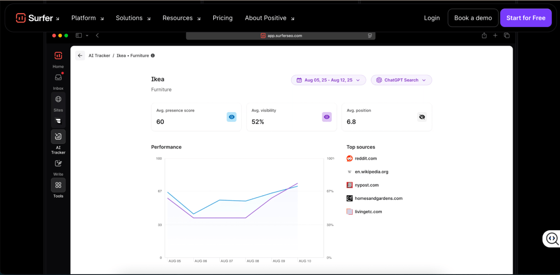Click the reader icon in the address bar

point(370,35)
